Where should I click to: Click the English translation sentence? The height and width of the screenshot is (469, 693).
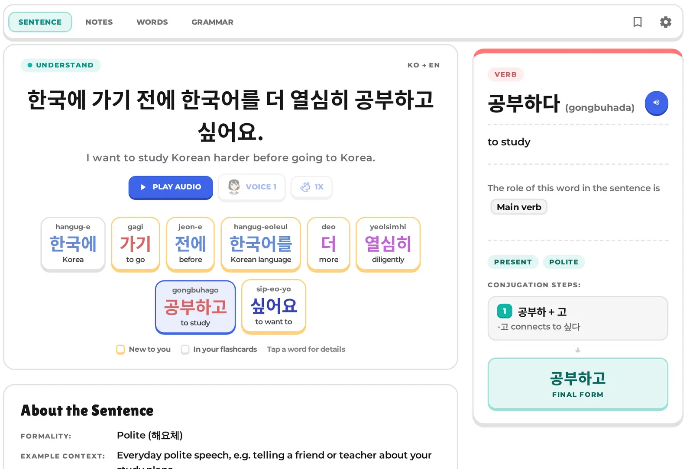click(x=231, y=157)
